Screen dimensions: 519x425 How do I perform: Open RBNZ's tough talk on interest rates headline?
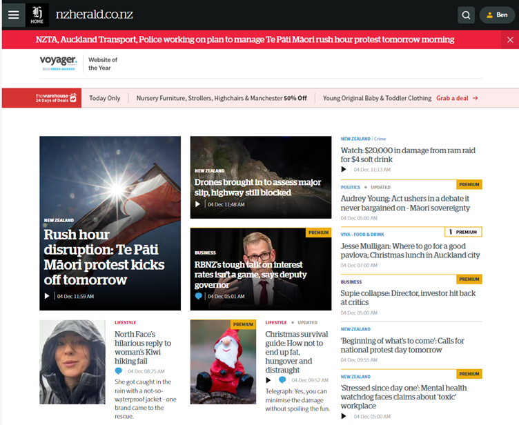click(x=251, y=275)
